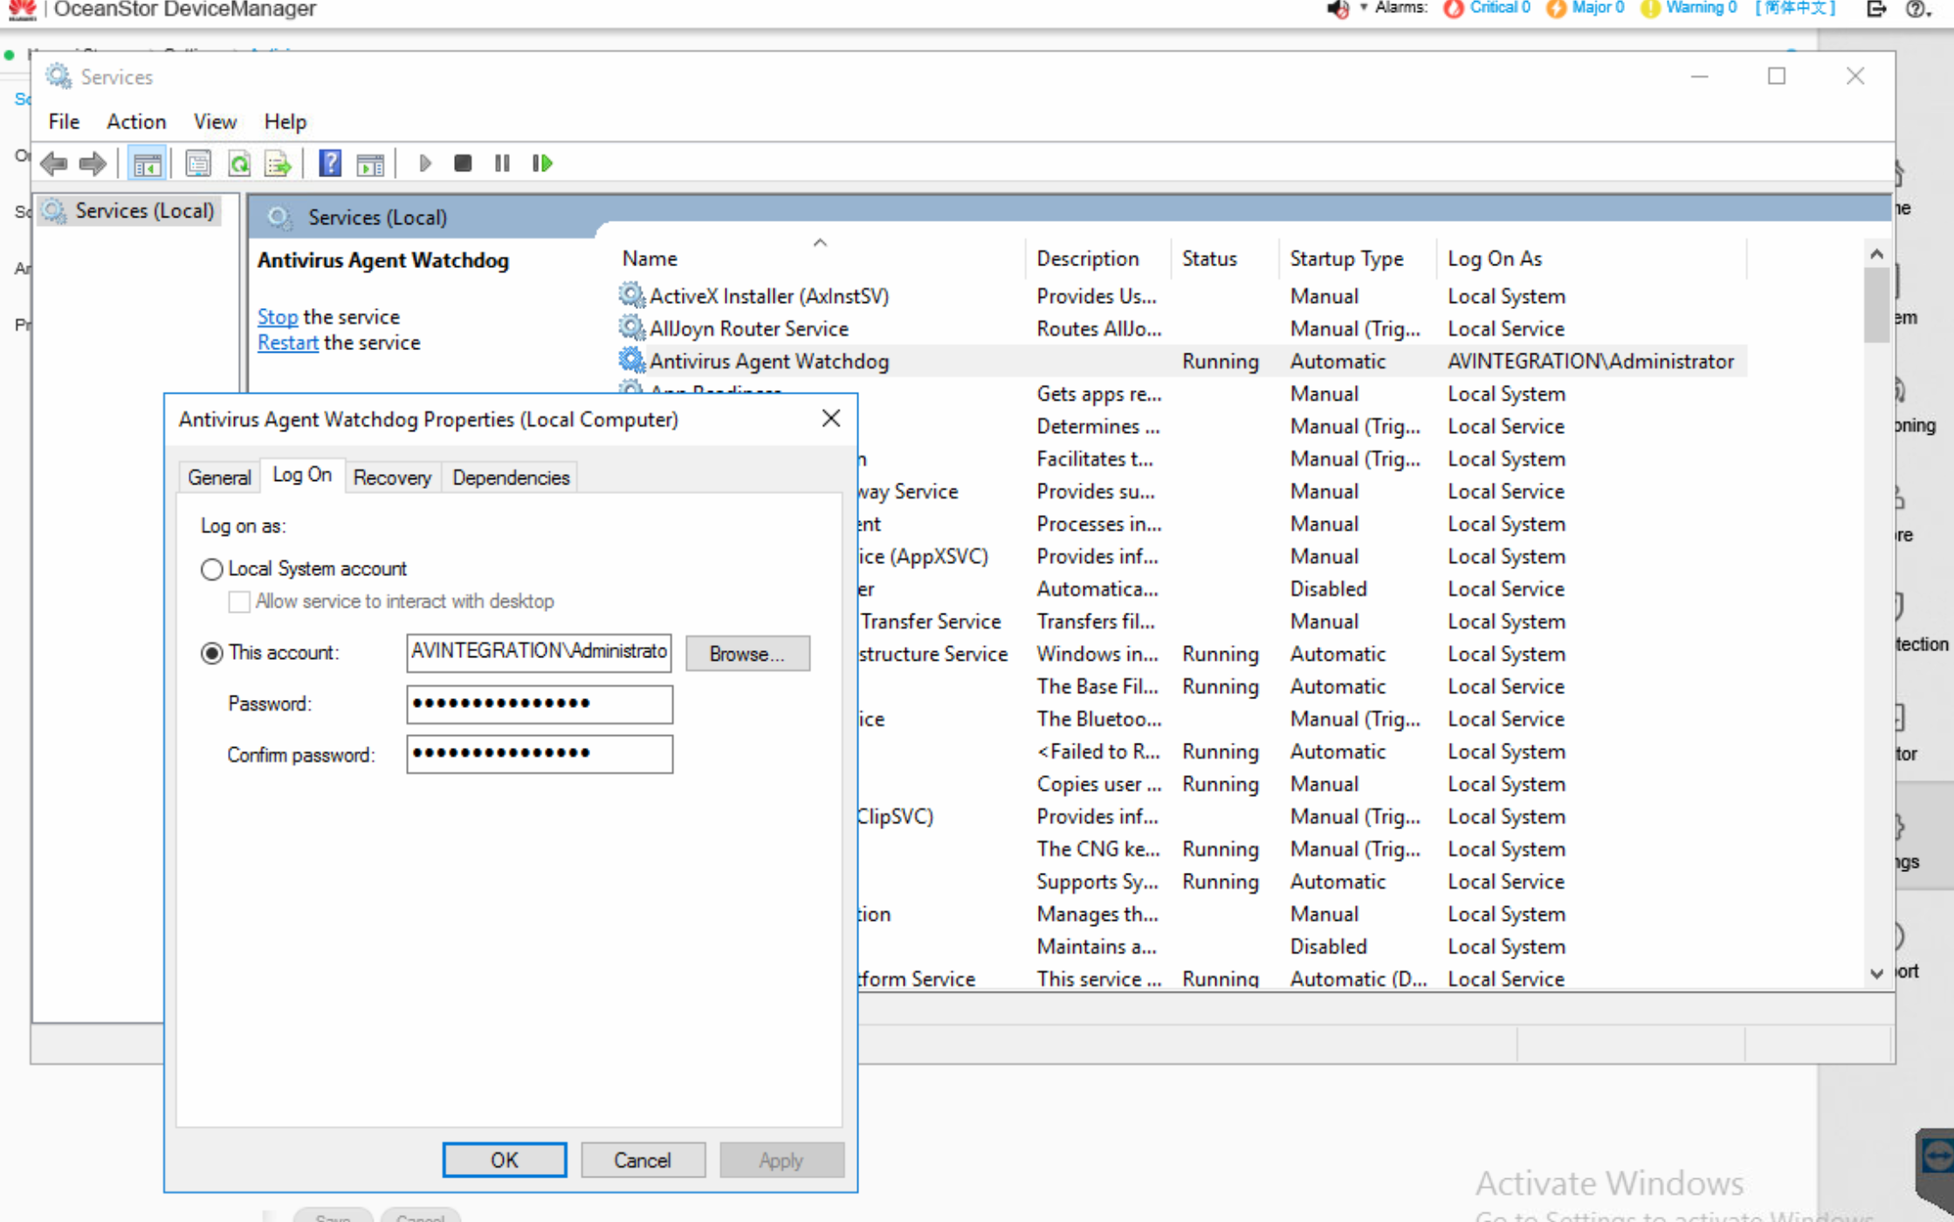Tick Allow service to interact with desktop
The width and height of the screenshot is (1954, 1222).
click(x=238, y=601)
